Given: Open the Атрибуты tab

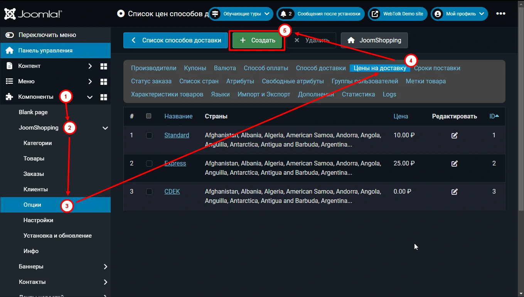Looking at the screenshot, I should pos(240,81).
